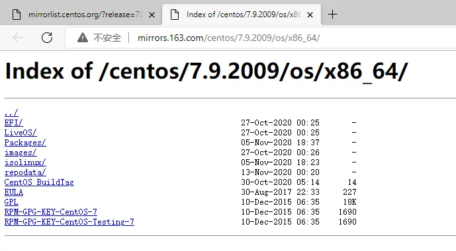Click the date 30-Oct-2020 05:14
This screenshot has height=251, width=456.
pos(281,182)
